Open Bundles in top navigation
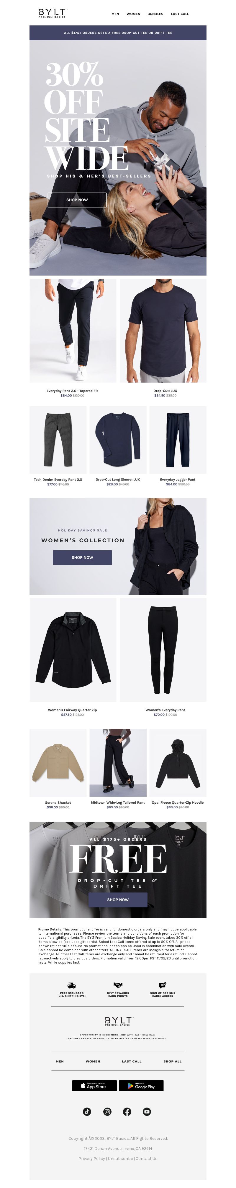This screenshot has width=236, height=1188. click(155, 14)
